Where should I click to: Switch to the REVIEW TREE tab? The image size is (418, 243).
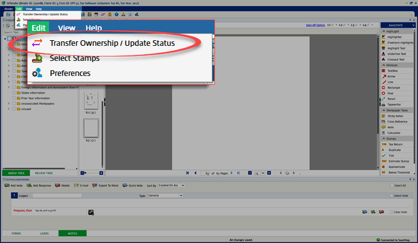click(x=44, y=173)
